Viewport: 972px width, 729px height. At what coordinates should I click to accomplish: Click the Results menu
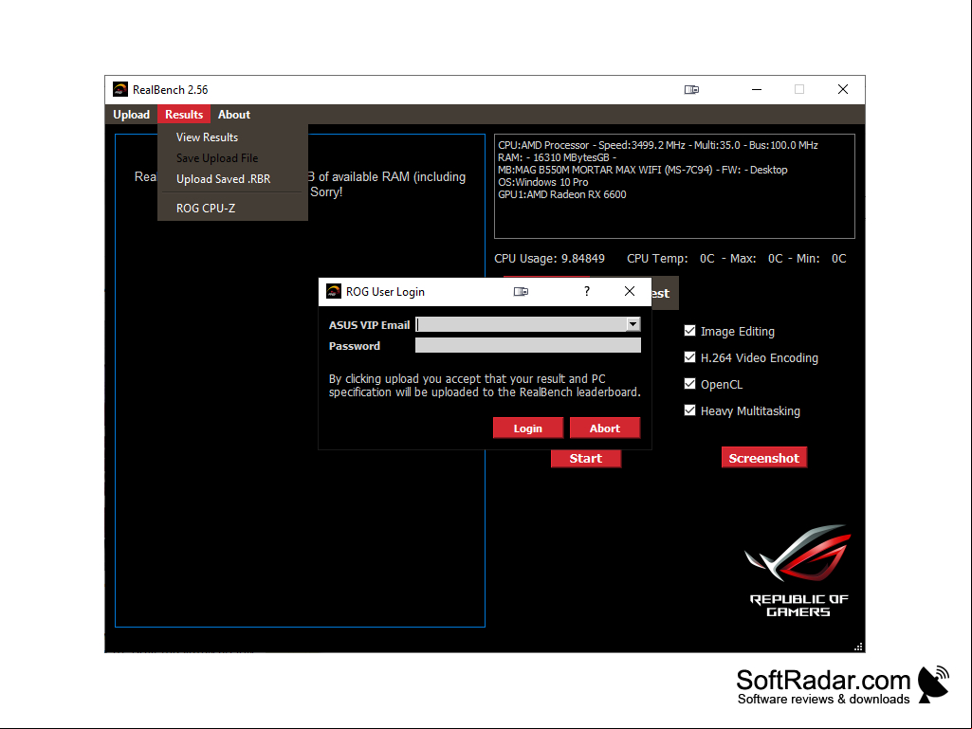pos(184,115)
